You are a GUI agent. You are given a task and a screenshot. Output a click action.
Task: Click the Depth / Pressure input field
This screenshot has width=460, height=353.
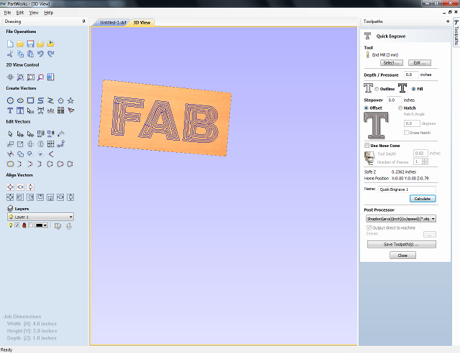[411, 75]
